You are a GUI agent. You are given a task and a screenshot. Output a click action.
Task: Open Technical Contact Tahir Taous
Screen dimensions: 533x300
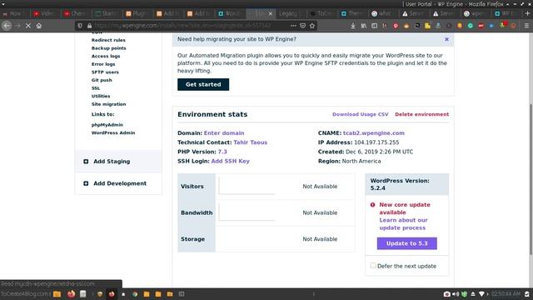250,142
